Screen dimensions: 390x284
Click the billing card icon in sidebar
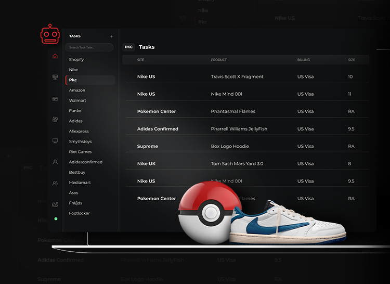tap(55, 99)
